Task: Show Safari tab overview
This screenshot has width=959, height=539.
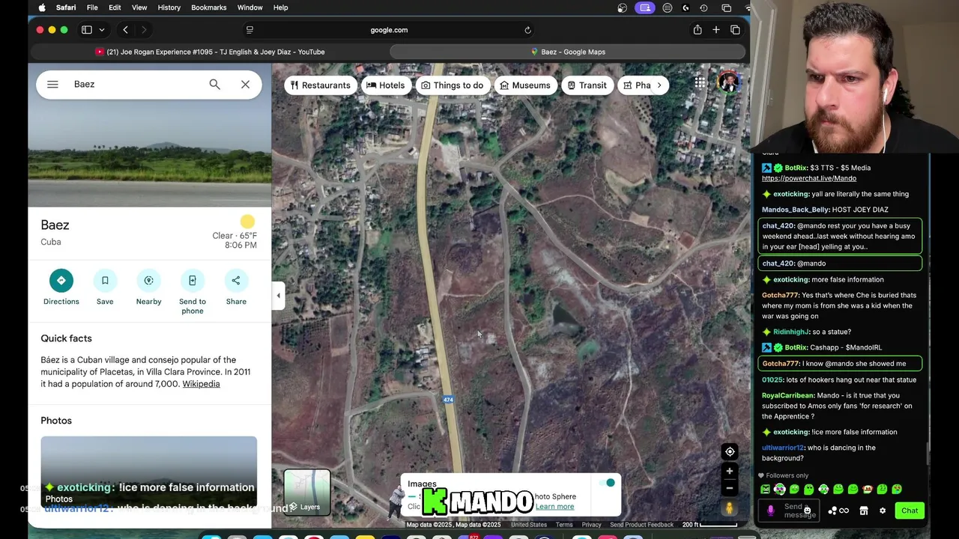Action: click(735, 30)
